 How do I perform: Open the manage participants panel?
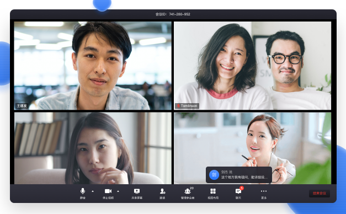tap(188, 194)
